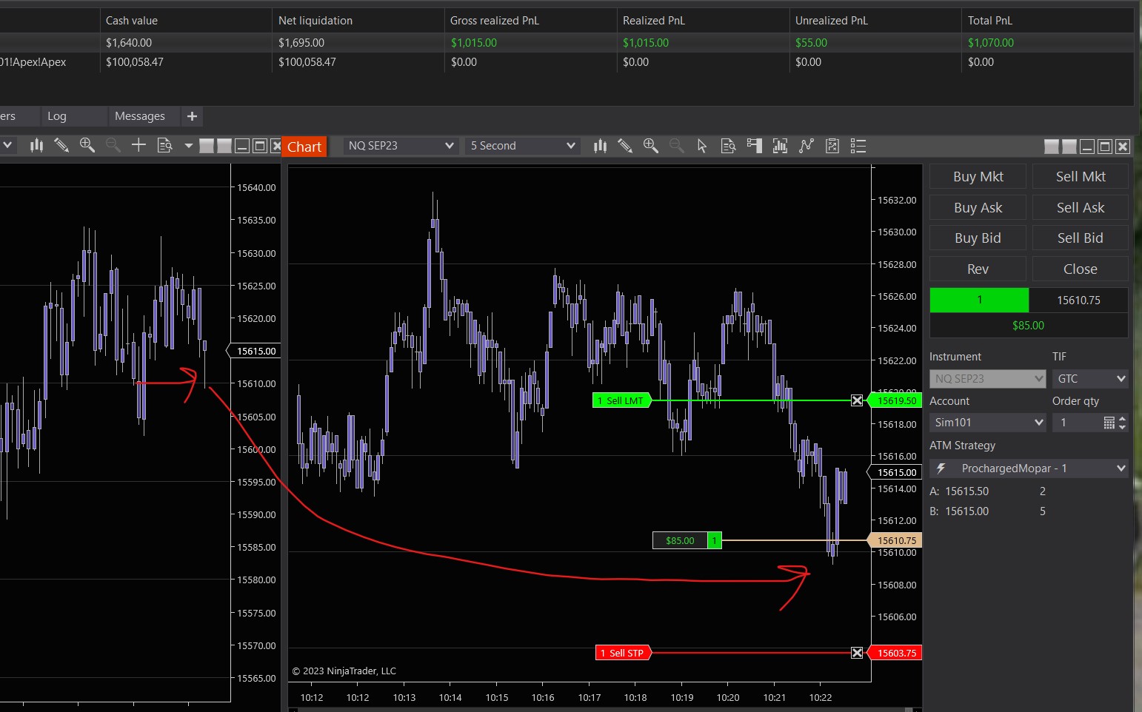The width and height of the screenshot is (1142, 712).
Task: Click zoom in magnifier beside the cursor icon
Action: (x=651, y=146)
